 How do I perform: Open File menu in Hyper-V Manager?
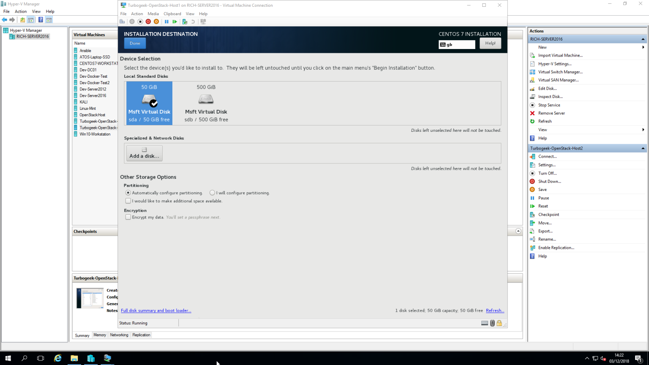tap(6, 11)
